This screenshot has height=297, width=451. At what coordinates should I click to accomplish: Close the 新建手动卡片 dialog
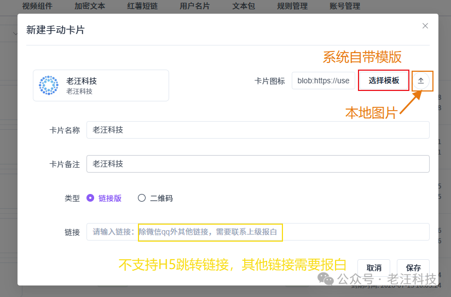425,26
